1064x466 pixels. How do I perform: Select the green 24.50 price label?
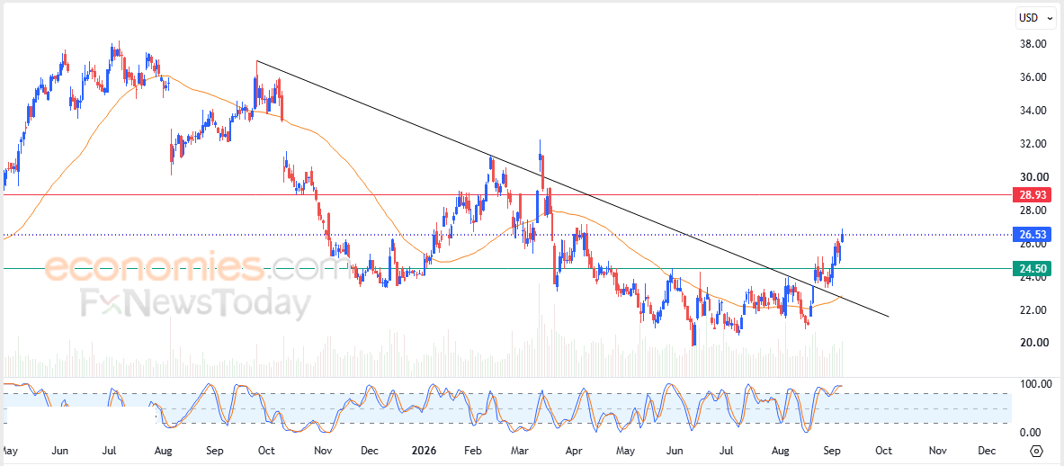click(x=1032, y=268)
